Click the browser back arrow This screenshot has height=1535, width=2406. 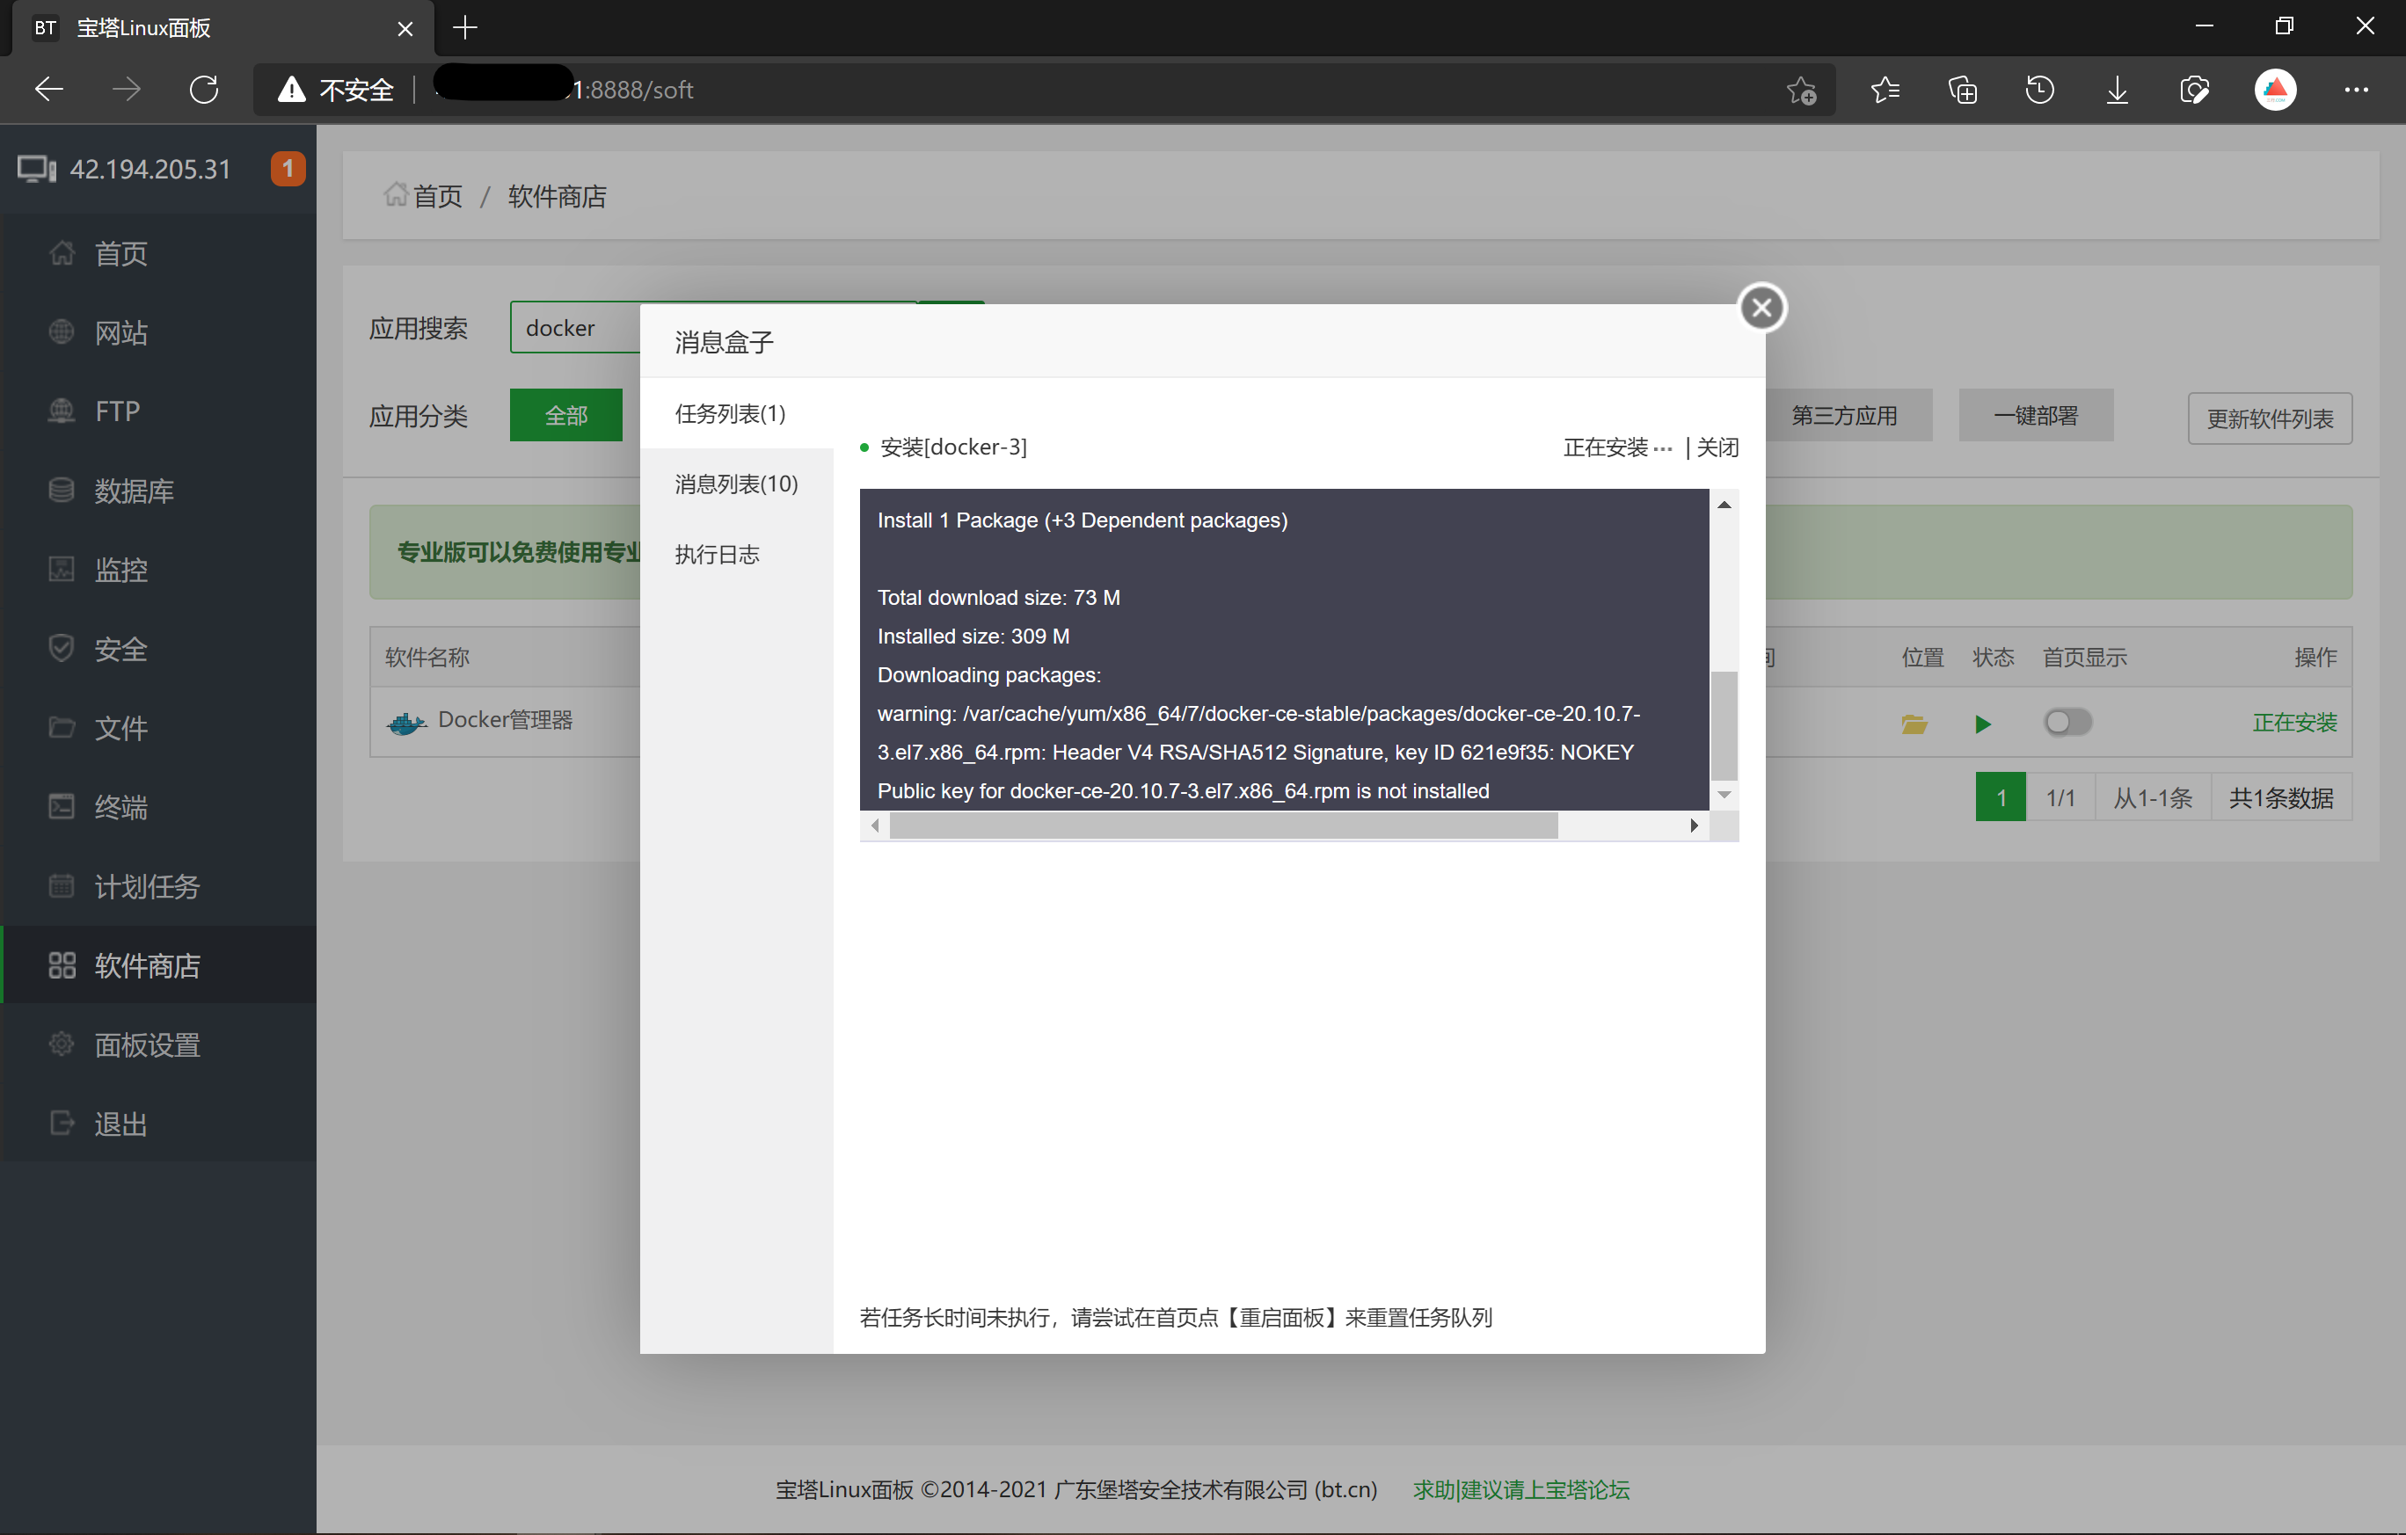pos(49,90)
